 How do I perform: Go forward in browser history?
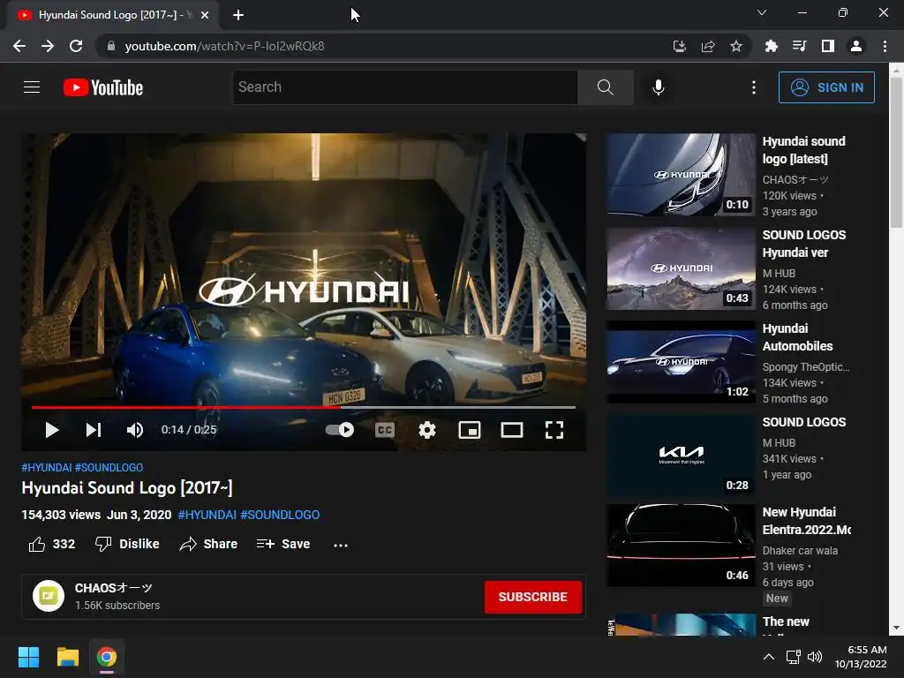[x=48, y=46]
